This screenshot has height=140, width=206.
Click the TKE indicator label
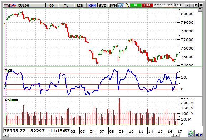[9, 70]
